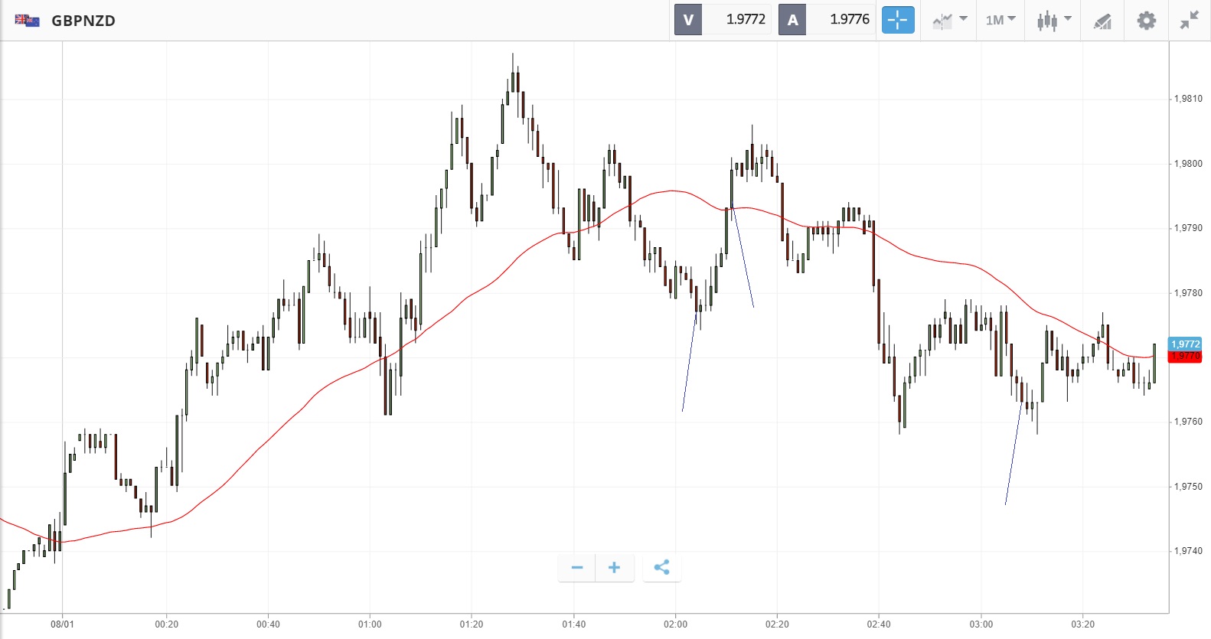This screenshot has width=1211, height=639.
Task: Click the 02:00 time axis label
Action: click(675, 624)
